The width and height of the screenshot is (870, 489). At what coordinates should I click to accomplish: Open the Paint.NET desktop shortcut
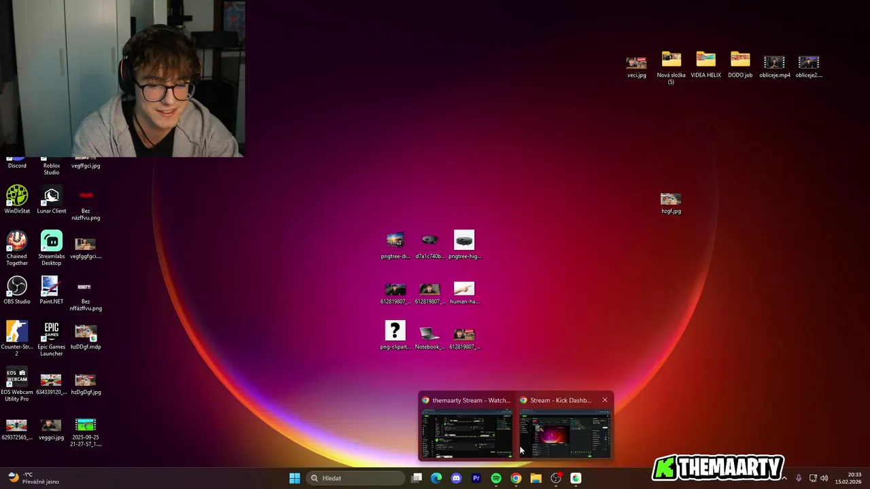[x=52, y=290]
